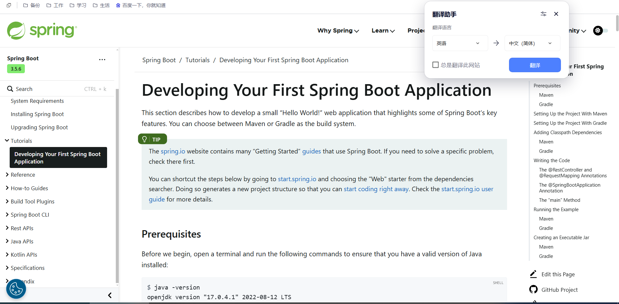
Task: Open Installing Spring Boot page
Action: 37,114
